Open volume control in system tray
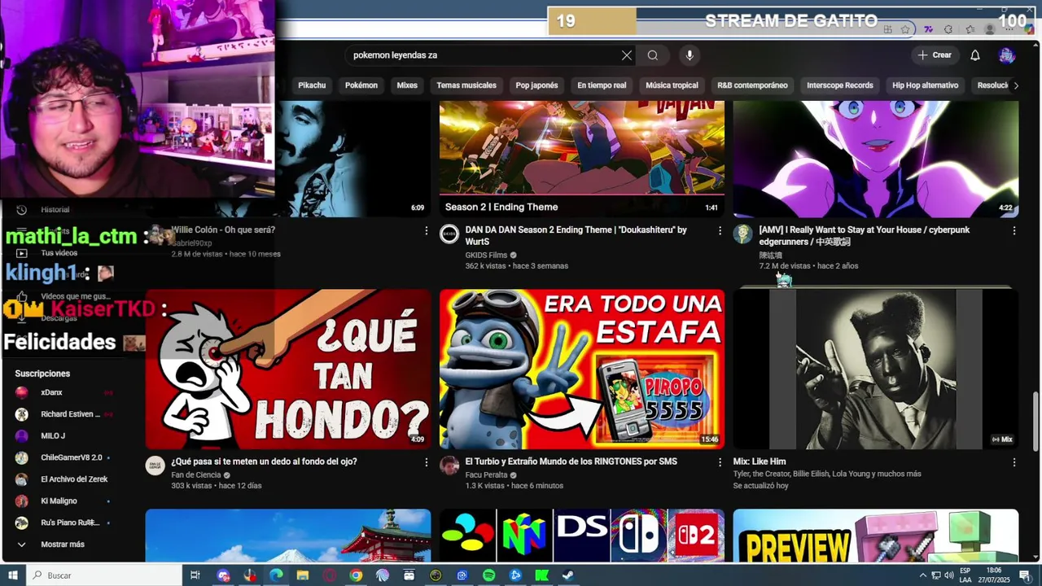 tap(948, 575)
